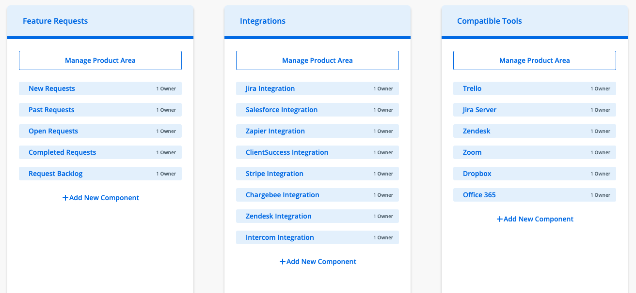The width and height of the screenshot is (636, 293).
Task: Open the Trello component
Action: 472,88
